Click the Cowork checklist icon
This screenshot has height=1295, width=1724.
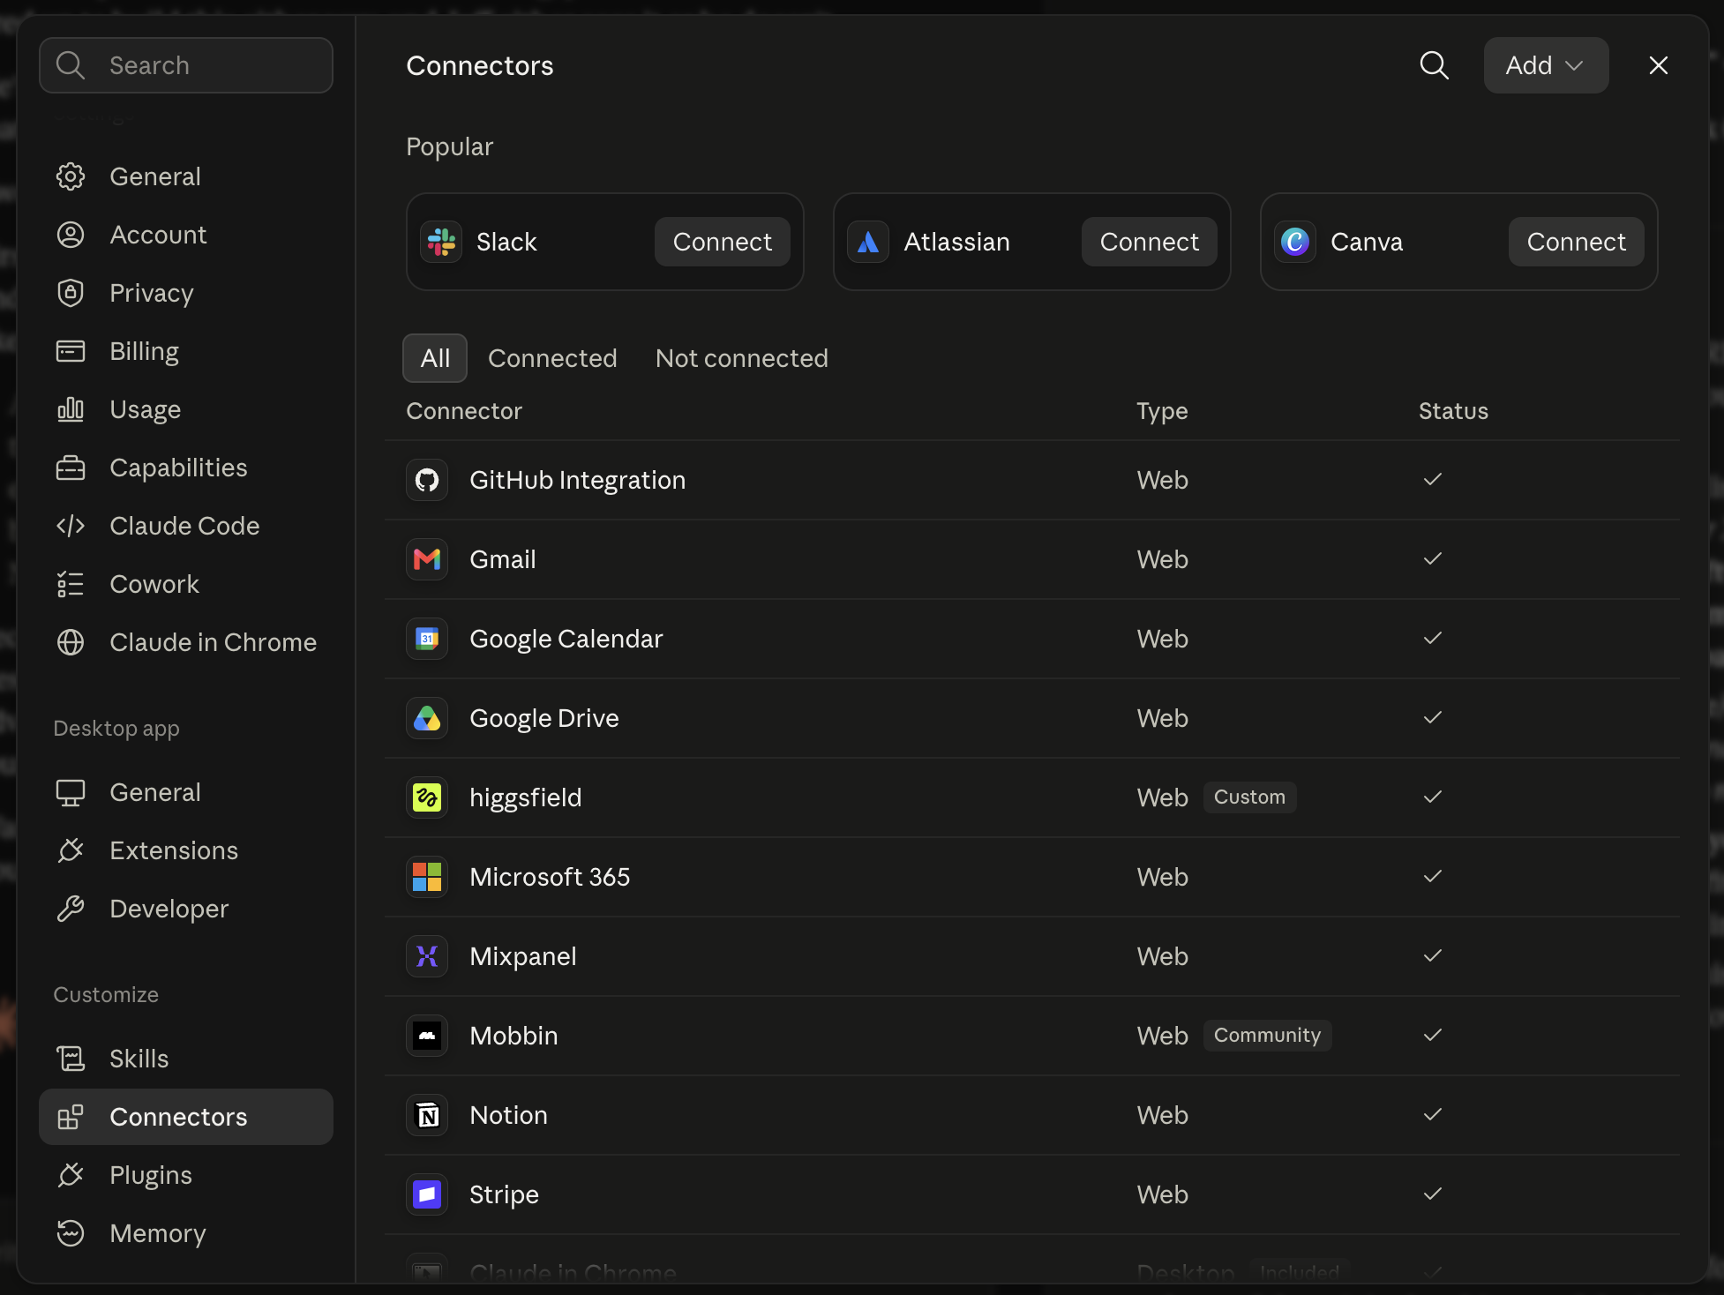[x=71, y=584]
